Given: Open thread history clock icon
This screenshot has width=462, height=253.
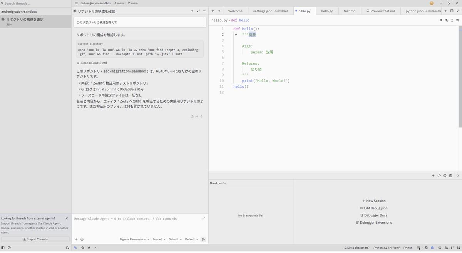Looking at the screenshot, I should [9, 248].
